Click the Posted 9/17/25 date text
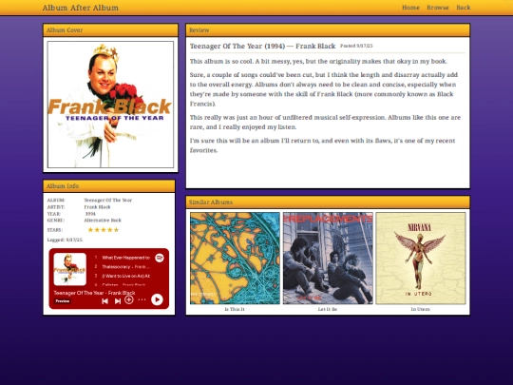 356,46
